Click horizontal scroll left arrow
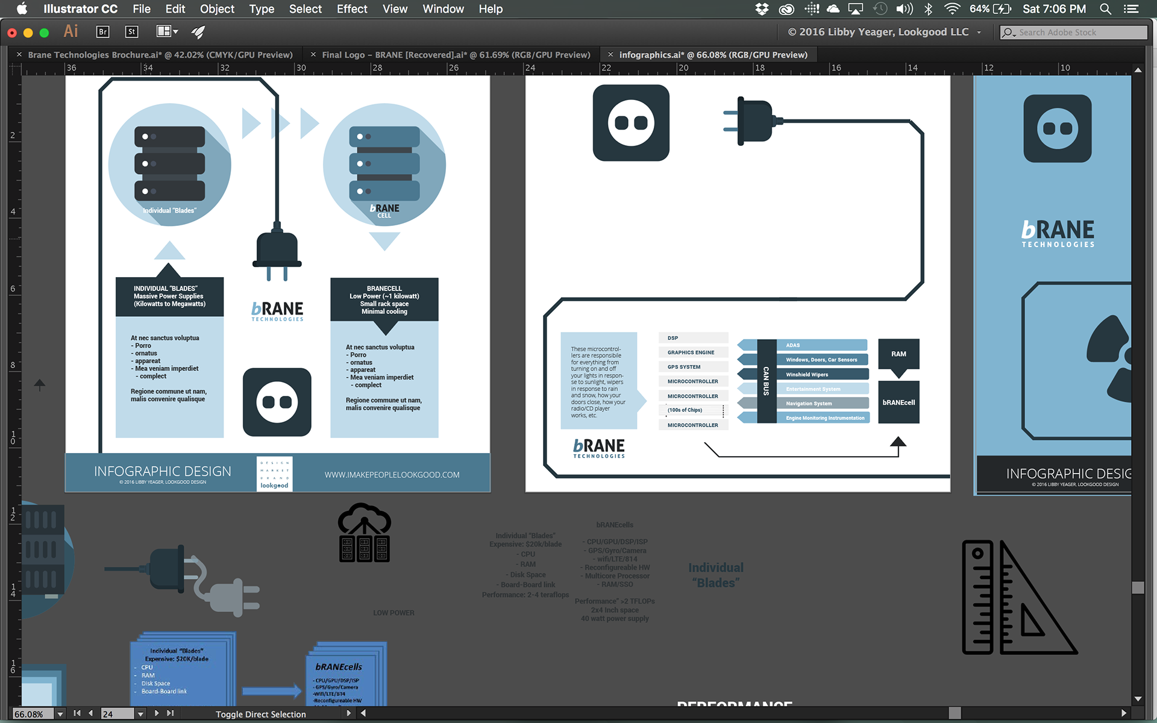 [363, 713]
